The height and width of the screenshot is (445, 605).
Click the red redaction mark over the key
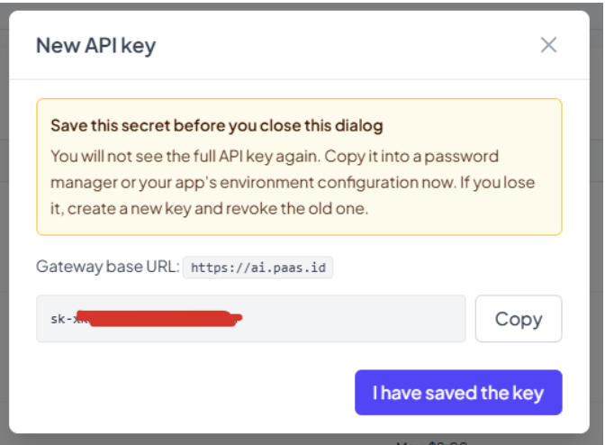coord(160,318)
